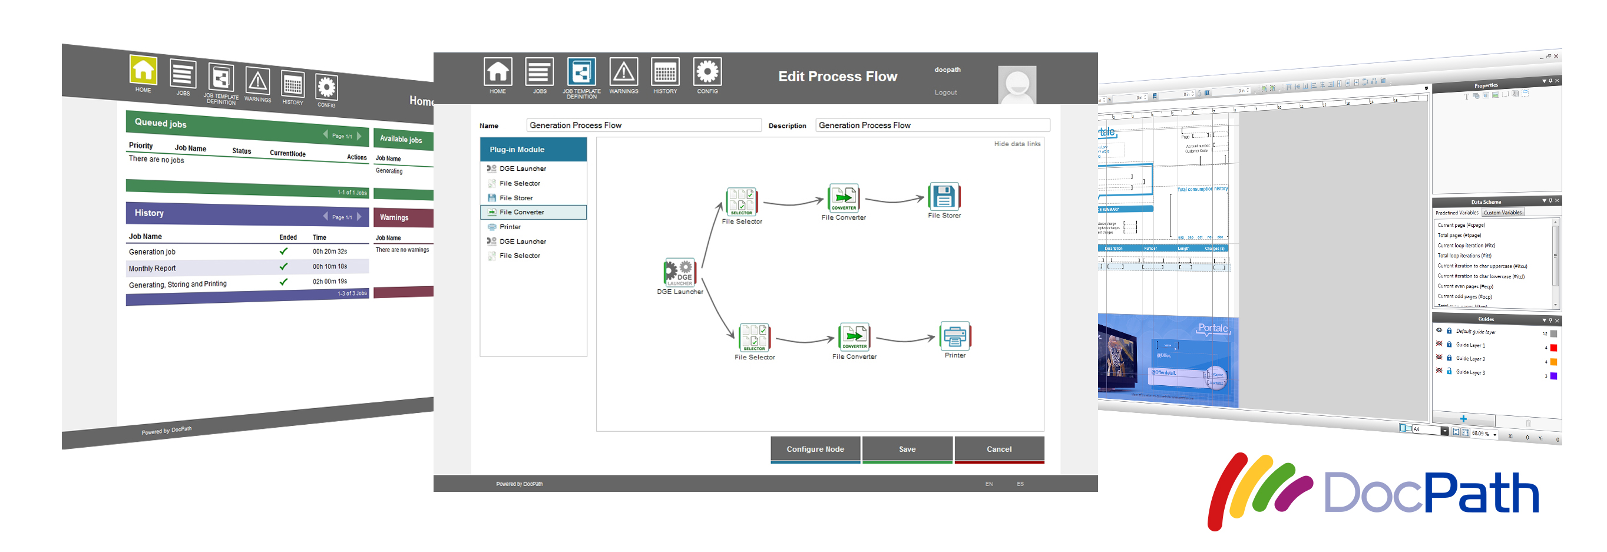Delete guide layer with the trash icon
Viewport: 1607px width, 552px height.
pos(1528,423)
